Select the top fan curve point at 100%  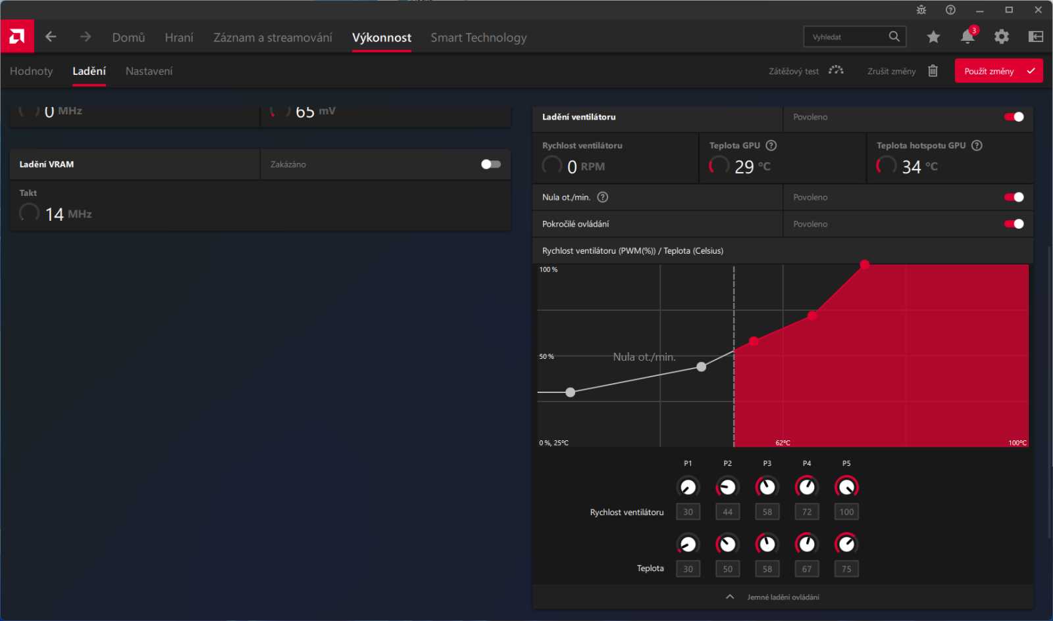(865, 264)
